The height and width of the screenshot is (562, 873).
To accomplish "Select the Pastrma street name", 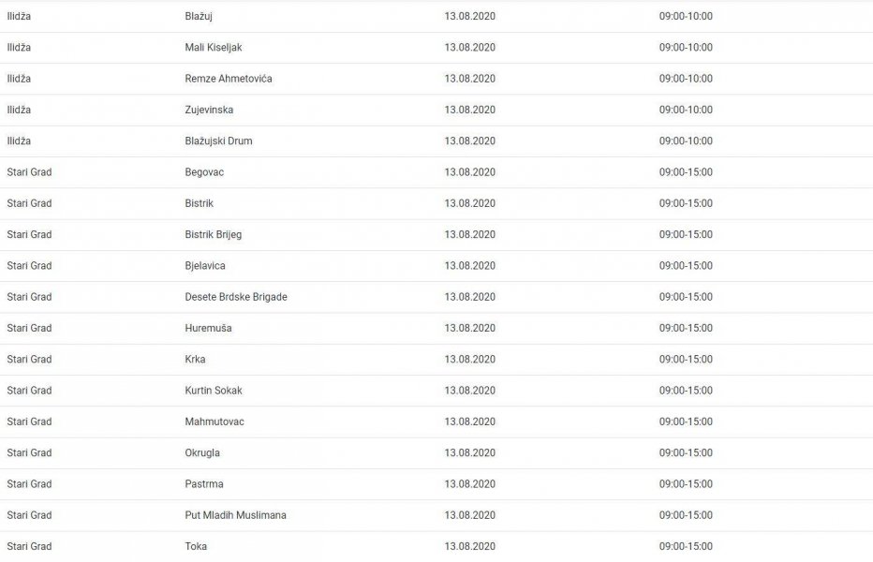I will pos(204,484).
